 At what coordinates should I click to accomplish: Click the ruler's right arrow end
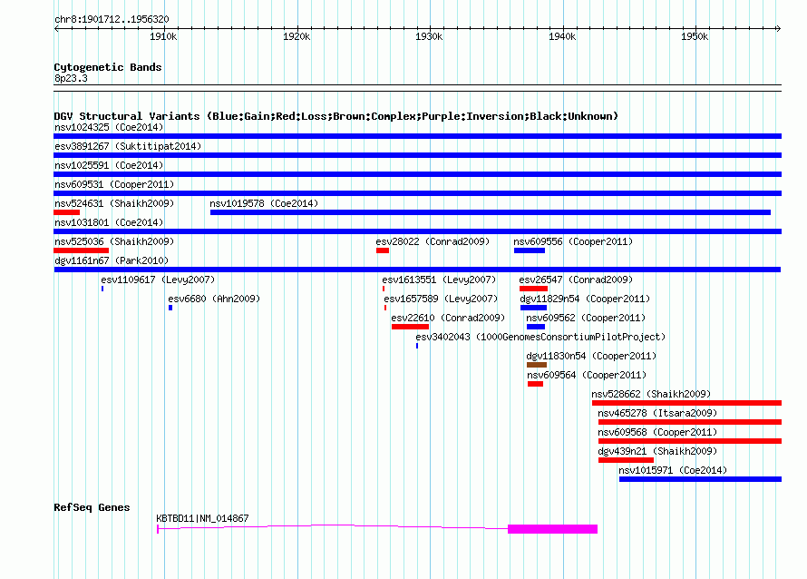click(x=778, y=28)
